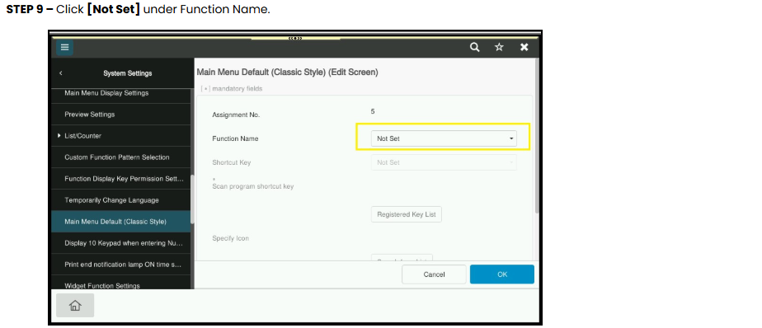The height and width of the screenshot is (328, 762).
Task: Click the favorites star icon
Action: click(499, 47)
